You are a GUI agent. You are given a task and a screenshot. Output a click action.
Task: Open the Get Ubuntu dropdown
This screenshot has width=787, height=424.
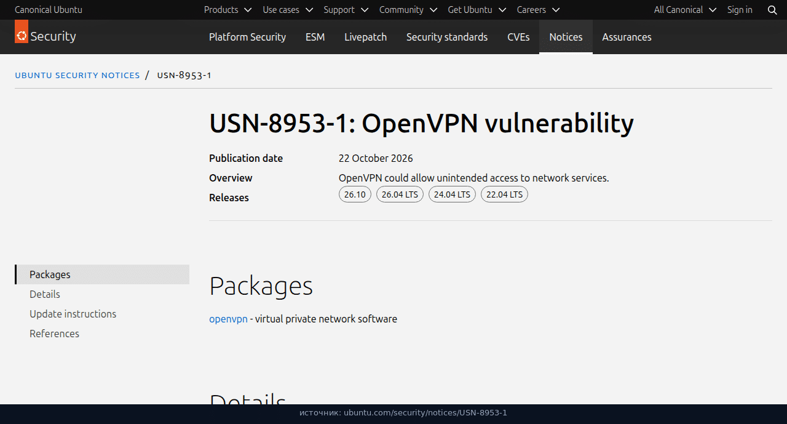[477, 10]
